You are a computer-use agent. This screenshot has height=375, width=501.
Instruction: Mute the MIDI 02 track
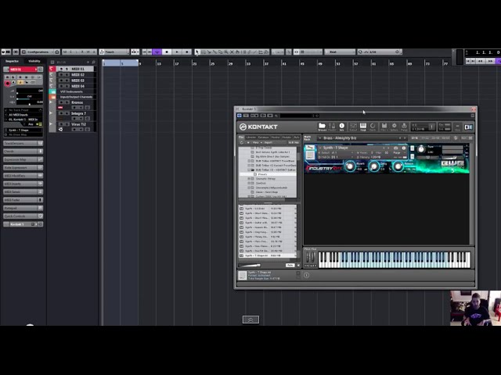point(61,75)
